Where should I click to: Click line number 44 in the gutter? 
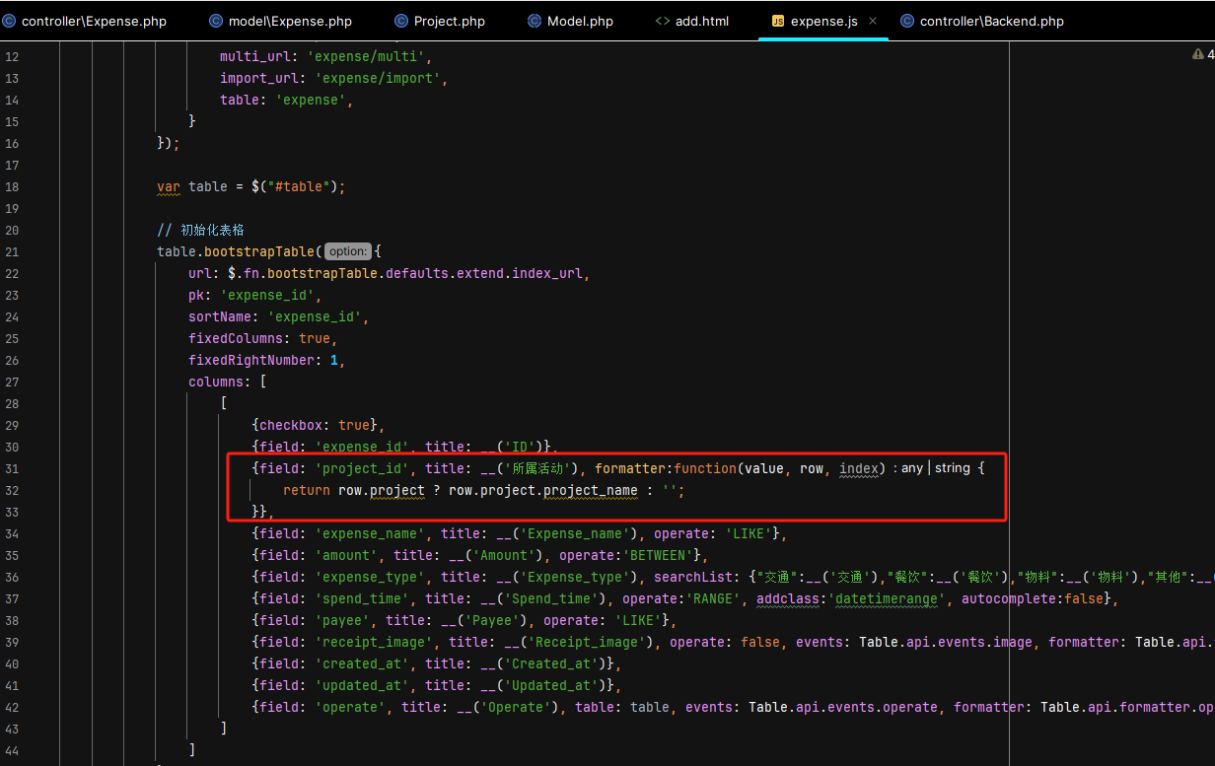[12, 750]
